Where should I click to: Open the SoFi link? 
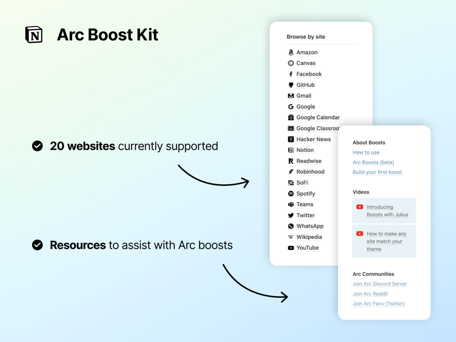click(302, 183)
